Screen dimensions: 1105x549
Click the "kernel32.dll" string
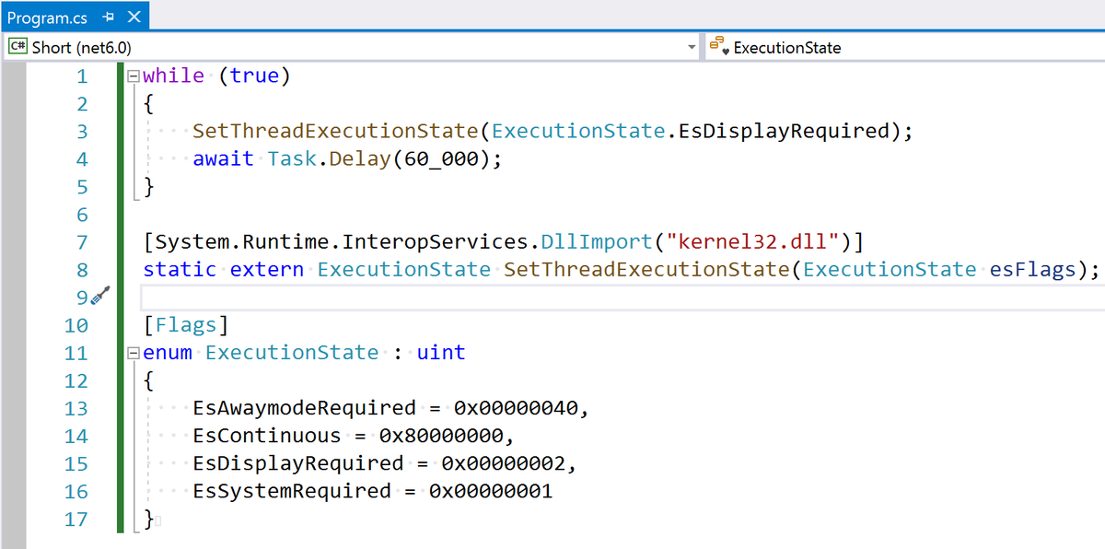pos(753,242)
